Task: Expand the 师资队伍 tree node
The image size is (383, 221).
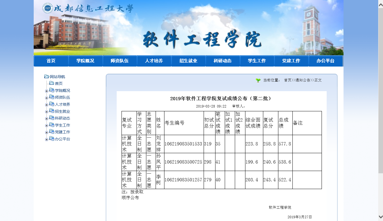Action: [x=47, y=98]
